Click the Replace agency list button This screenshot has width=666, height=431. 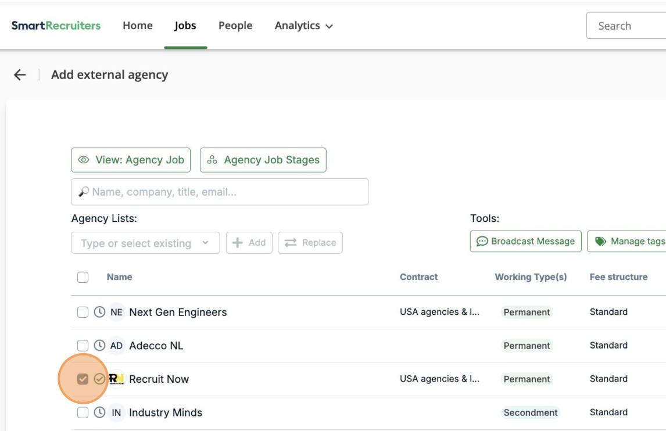click(310, 243)
